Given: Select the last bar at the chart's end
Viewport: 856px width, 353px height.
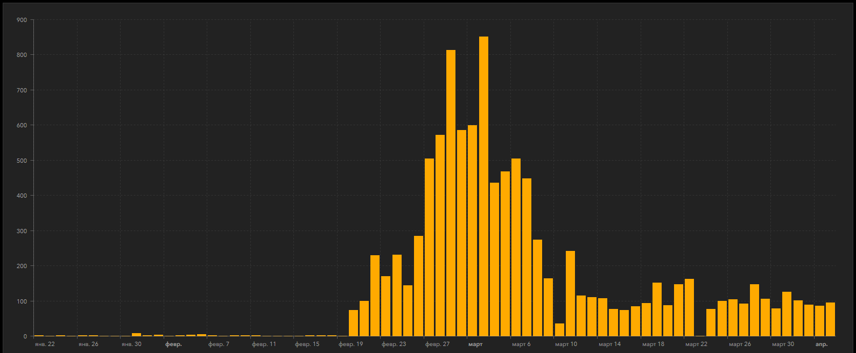Looking at the screenshot, I should 830,319.
